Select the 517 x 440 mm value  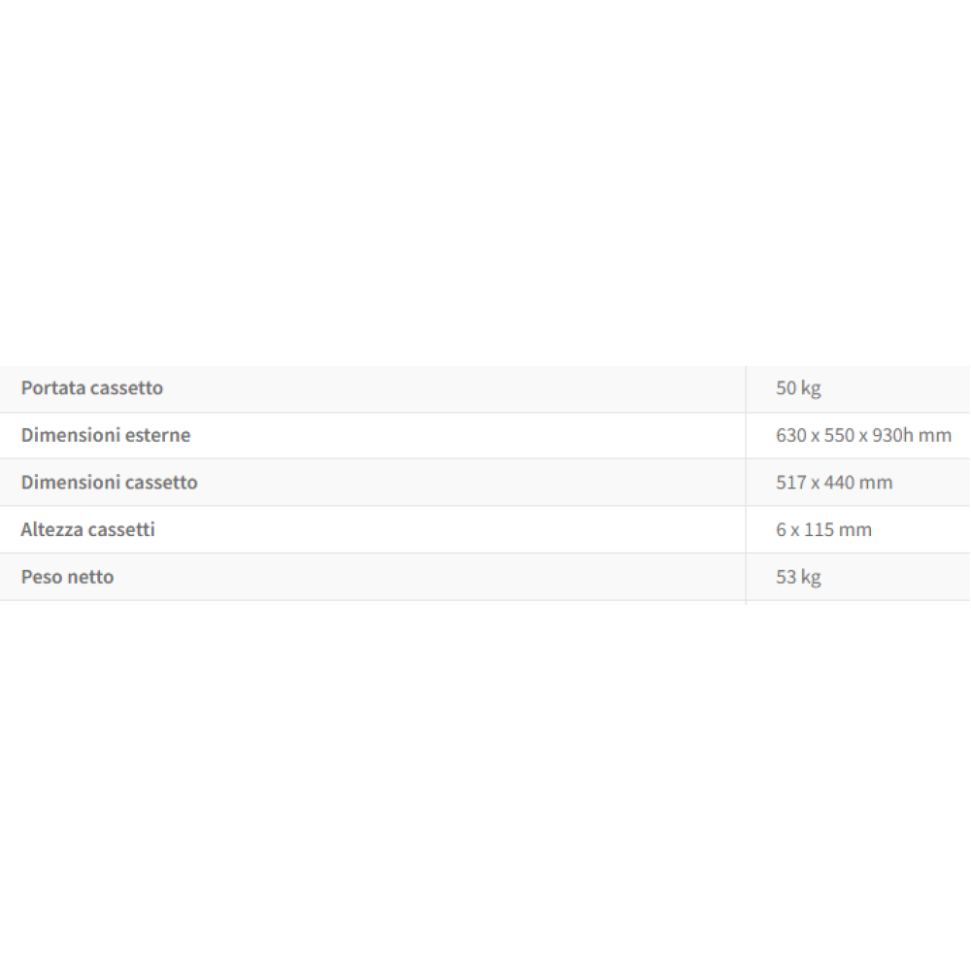tap(834, 483)
